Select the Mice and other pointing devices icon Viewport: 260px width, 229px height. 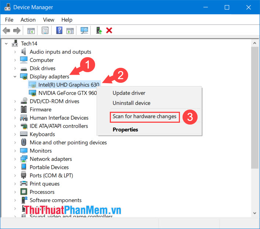(24, 142)
